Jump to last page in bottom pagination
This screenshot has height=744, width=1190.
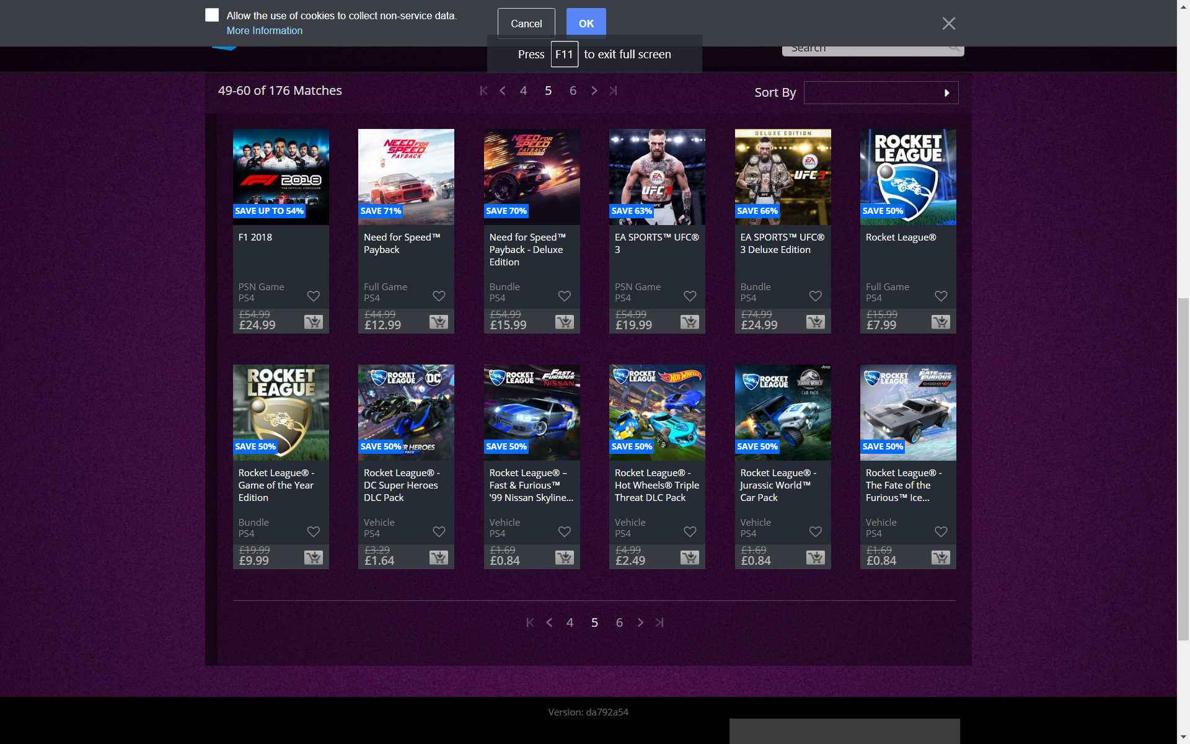659,622
